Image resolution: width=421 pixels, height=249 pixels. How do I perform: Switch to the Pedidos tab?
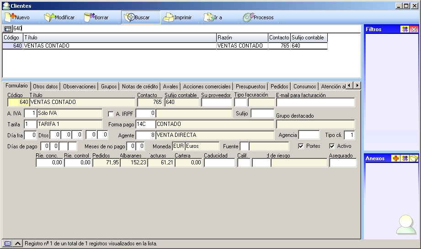pos(279,87)
